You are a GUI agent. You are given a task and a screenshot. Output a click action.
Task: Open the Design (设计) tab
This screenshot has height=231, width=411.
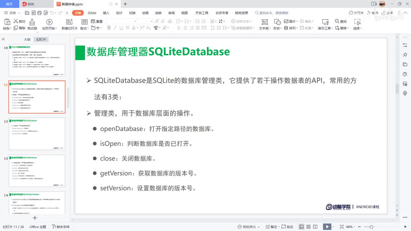tap(119, 13)
